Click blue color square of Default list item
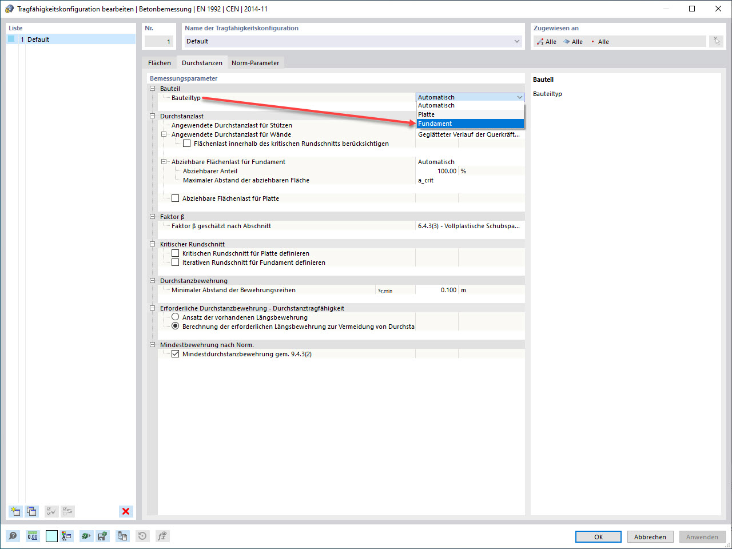Screen dimensions: 732x549 [11, 39]
